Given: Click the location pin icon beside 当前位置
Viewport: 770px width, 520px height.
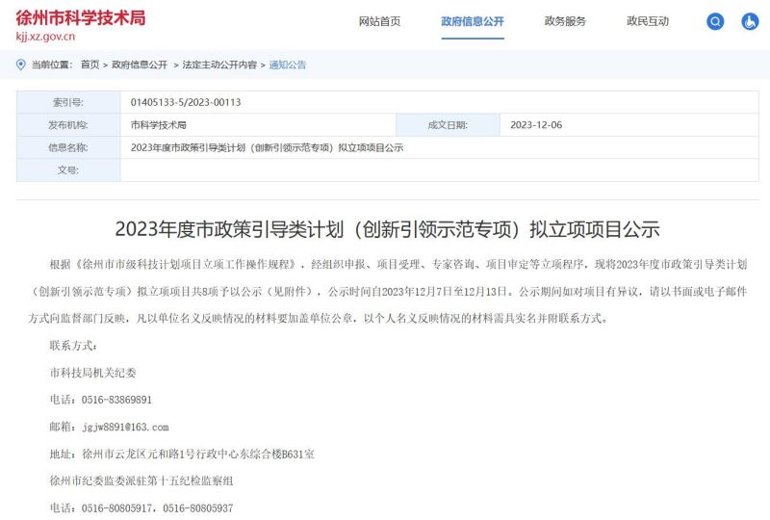Looking at the screenshot, I should click(21, 65).
